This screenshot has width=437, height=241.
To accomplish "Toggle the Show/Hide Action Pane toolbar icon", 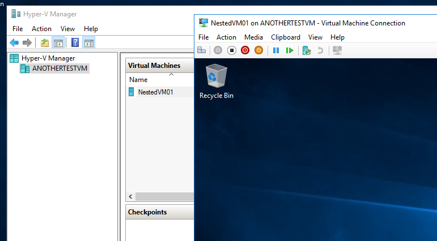I will (89, 42).
